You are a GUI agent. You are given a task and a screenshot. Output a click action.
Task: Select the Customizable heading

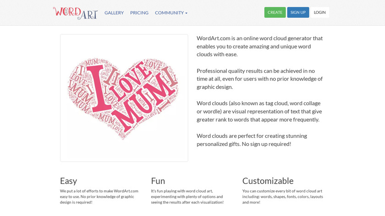268,181
